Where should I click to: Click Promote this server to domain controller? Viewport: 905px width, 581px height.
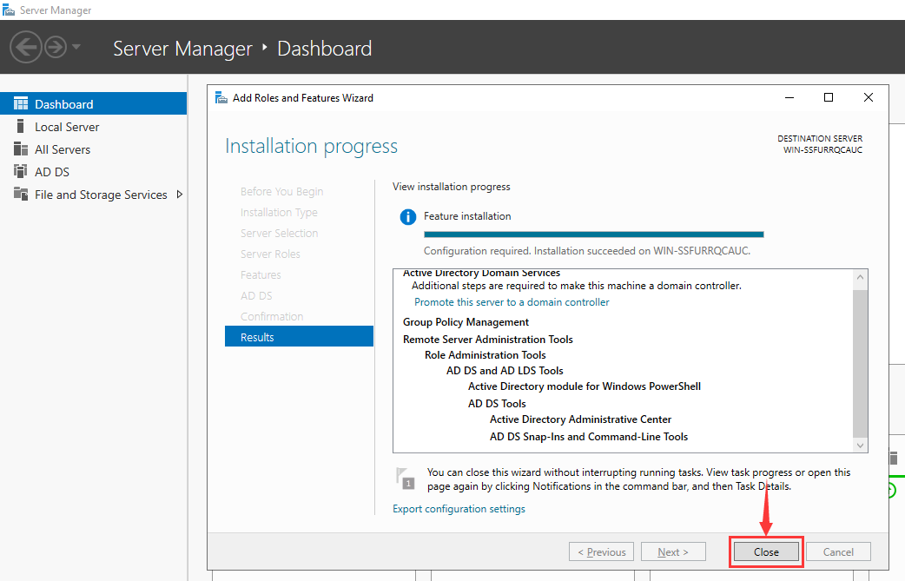coord(512,302)
